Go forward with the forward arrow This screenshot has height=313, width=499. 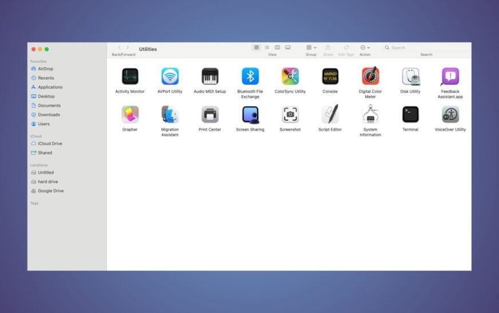[128, 47]
